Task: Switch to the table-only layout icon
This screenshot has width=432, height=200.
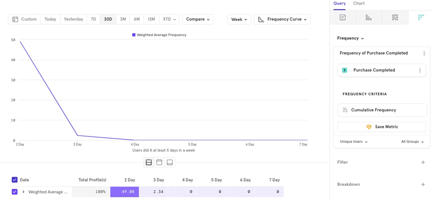Action: tap(170, 163)
